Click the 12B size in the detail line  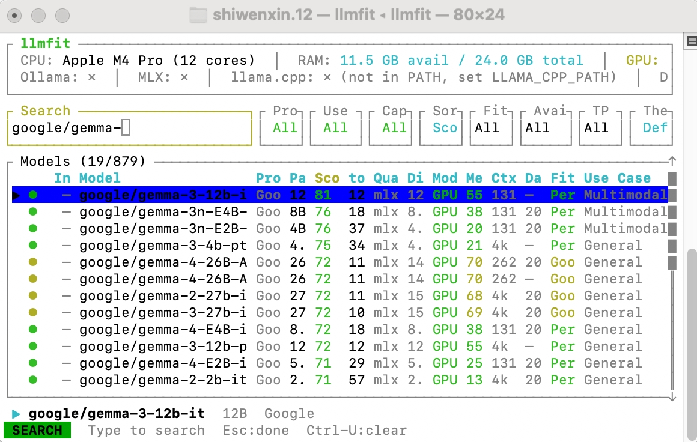pos(235,414)
